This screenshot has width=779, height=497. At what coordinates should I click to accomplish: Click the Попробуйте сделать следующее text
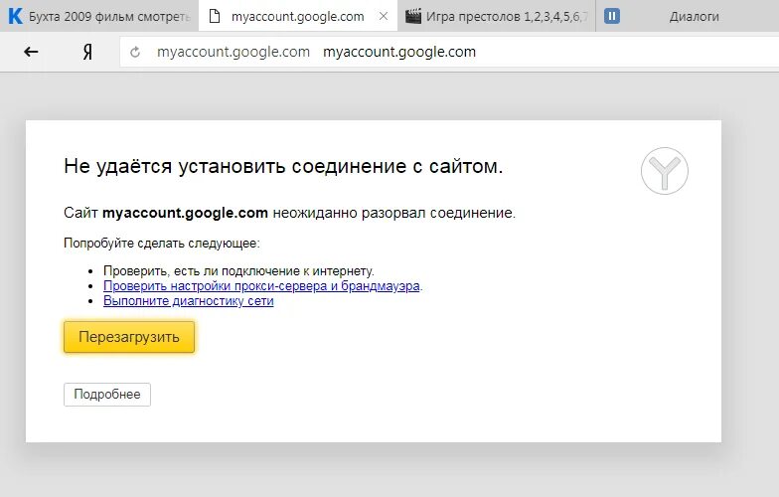pos(161,243)
